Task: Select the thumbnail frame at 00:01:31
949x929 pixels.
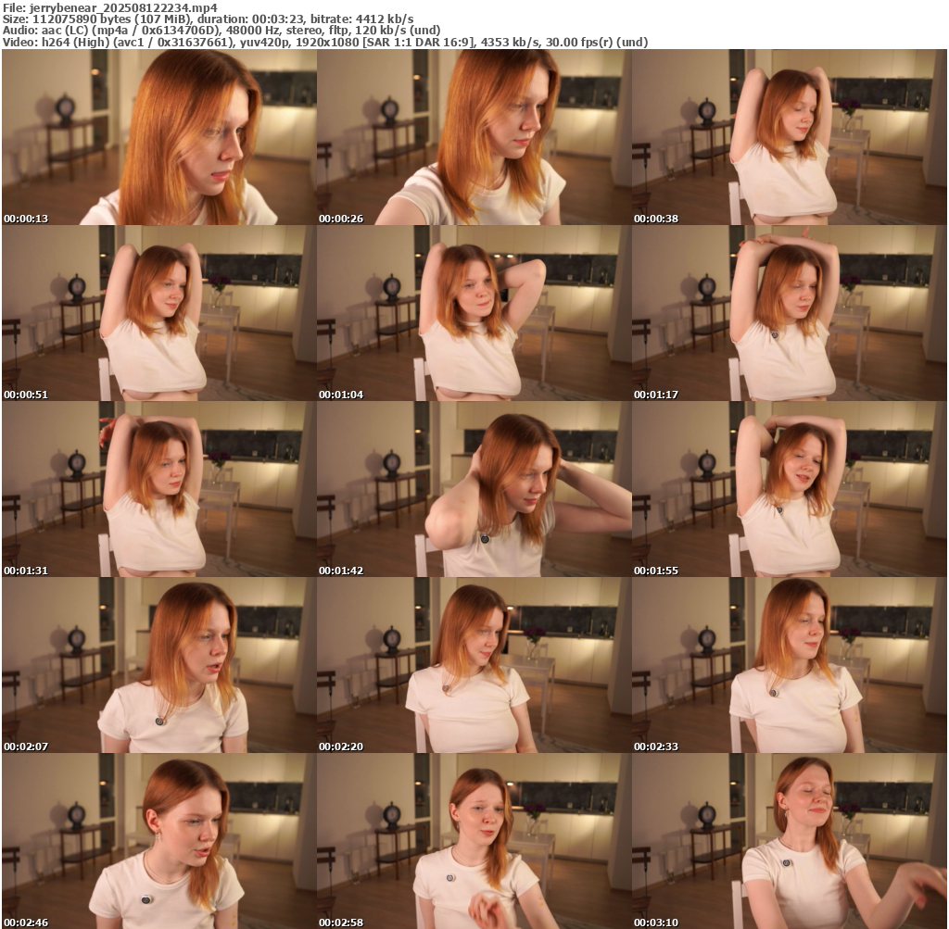Action: coord(159,489)
